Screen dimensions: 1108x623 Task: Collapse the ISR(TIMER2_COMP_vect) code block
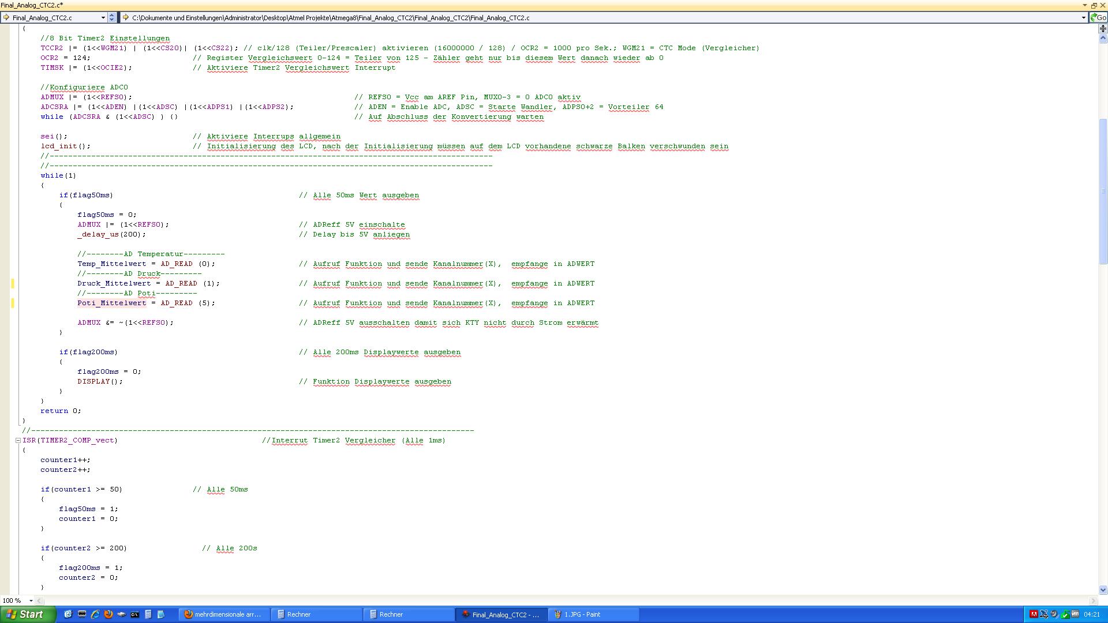[18, 440]
